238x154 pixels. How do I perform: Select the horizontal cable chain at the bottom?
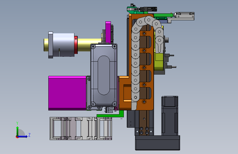pos(81,129)
